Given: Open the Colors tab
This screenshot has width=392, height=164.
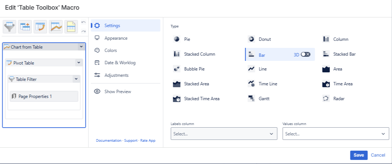Looking at the screenshot, I should click(110, 50).
